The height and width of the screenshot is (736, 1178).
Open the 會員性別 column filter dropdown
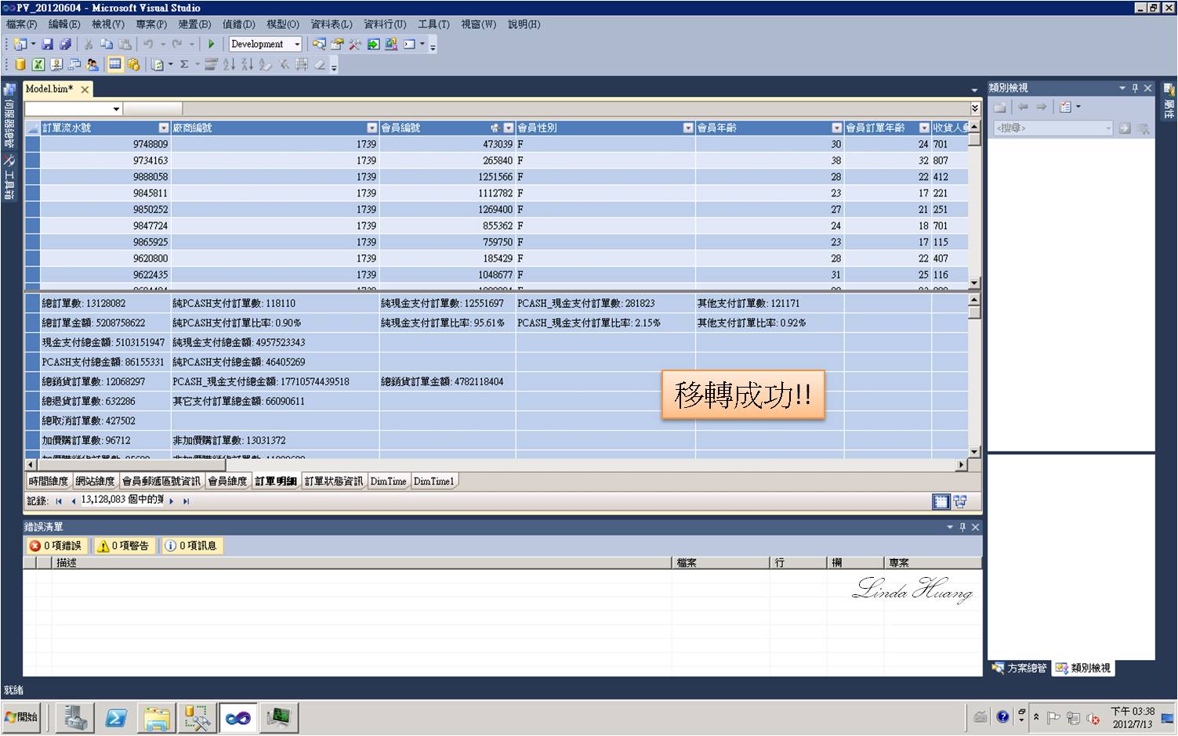coord(688,127)
